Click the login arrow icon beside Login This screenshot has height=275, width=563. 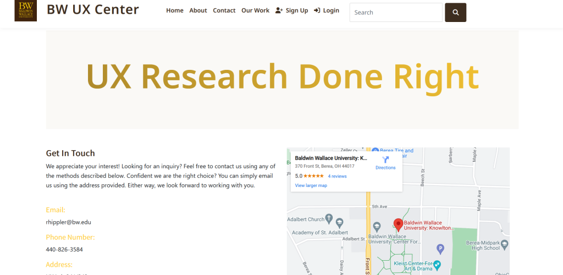(317, 10)
